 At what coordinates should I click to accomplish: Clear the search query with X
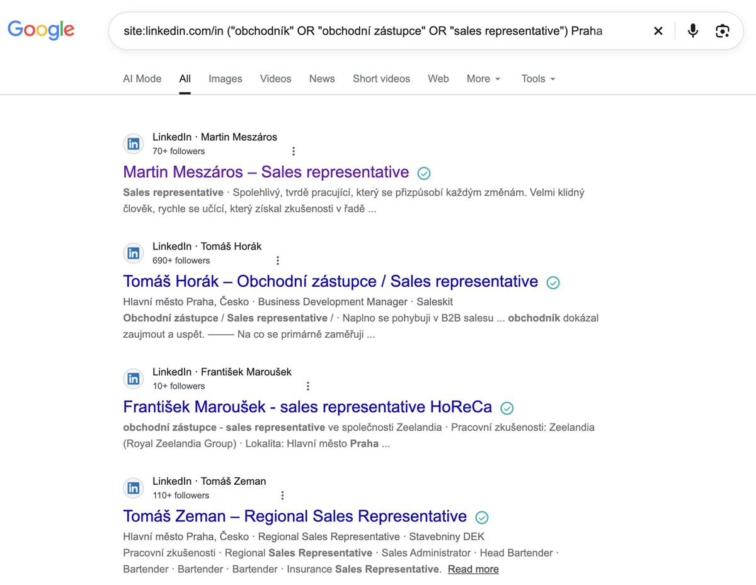[658, 31]
